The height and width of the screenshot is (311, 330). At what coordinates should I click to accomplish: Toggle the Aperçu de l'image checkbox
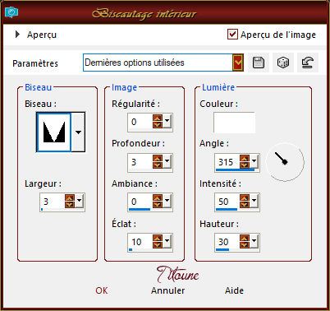[x=232, y=35]
